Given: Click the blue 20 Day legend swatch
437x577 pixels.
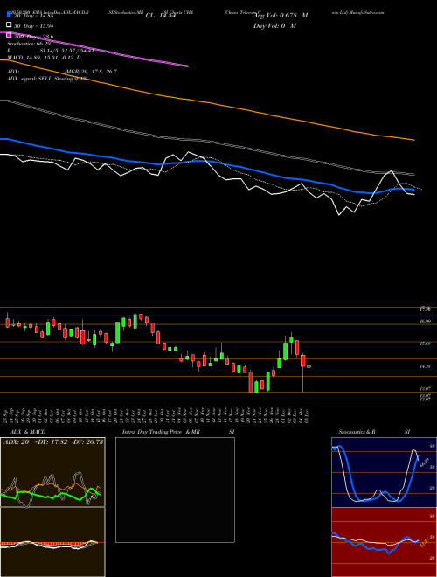Looking at the screenshot, I should pos(10,15).
